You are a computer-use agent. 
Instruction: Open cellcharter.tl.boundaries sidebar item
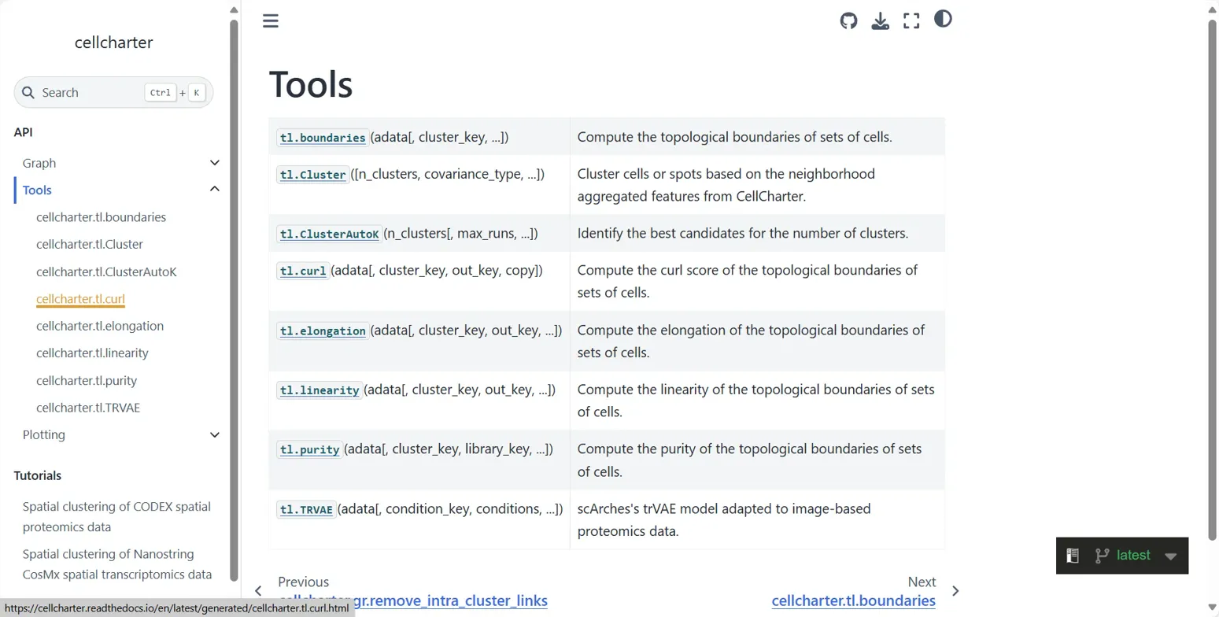tap(101, 217)
